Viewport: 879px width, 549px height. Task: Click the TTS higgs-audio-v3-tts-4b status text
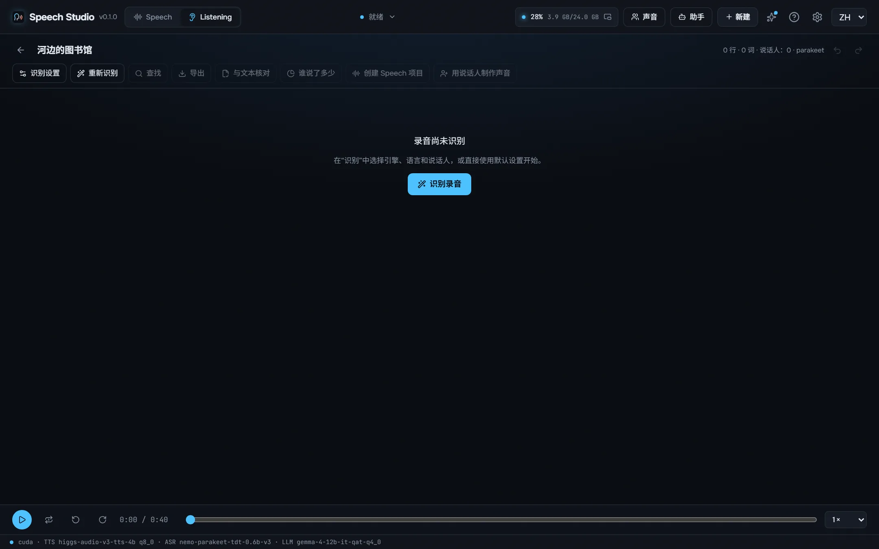pos(99,542)
